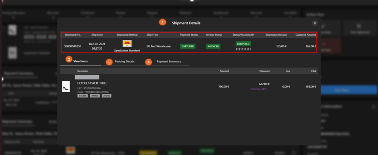
Task: Select shipment number S0000048230
Action: pyautogui.click(x=73, y=46)
